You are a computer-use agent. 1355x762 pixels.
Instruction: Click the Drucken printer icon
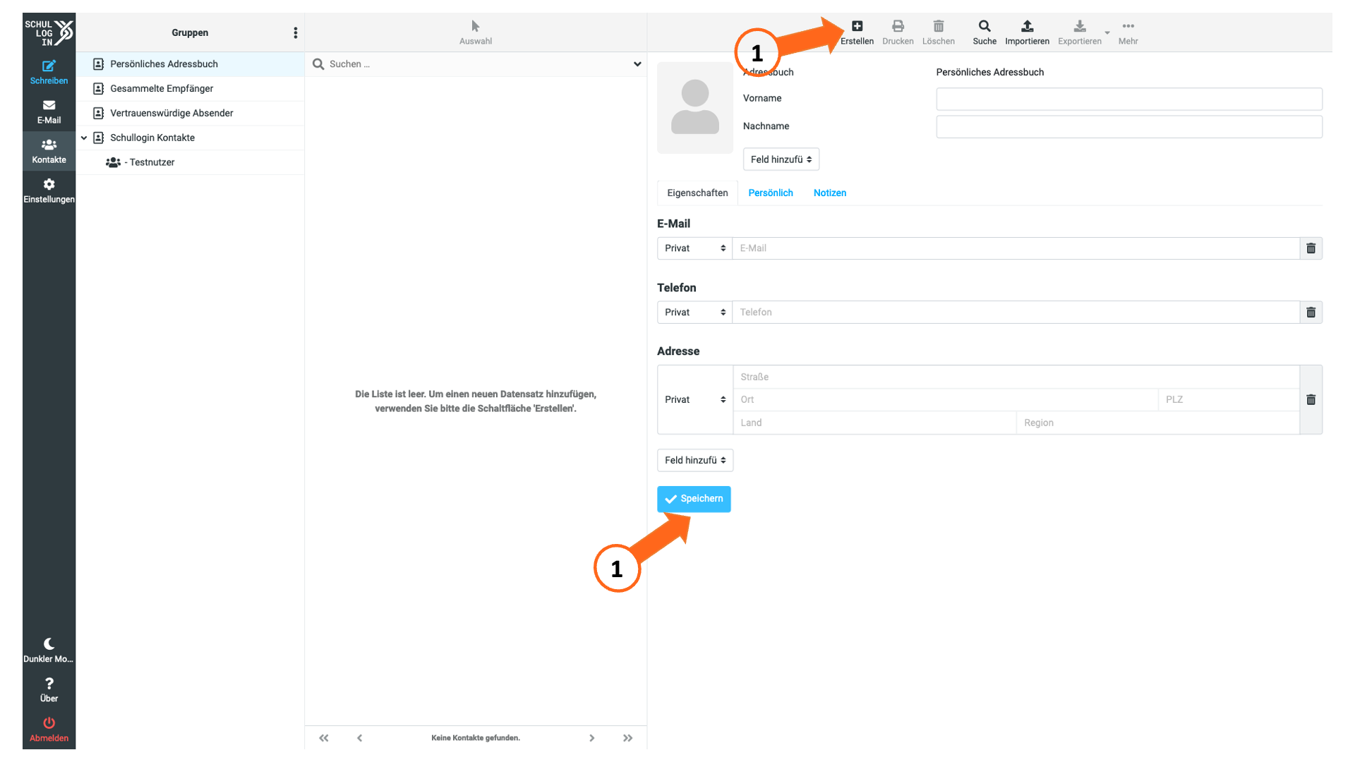pyautogui.click(x=898, y=32)
